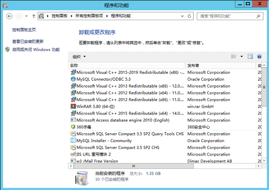
Task: Click Oracle Corporation beside MySQL Connector/ODBC
Action: tap(206, 79)
